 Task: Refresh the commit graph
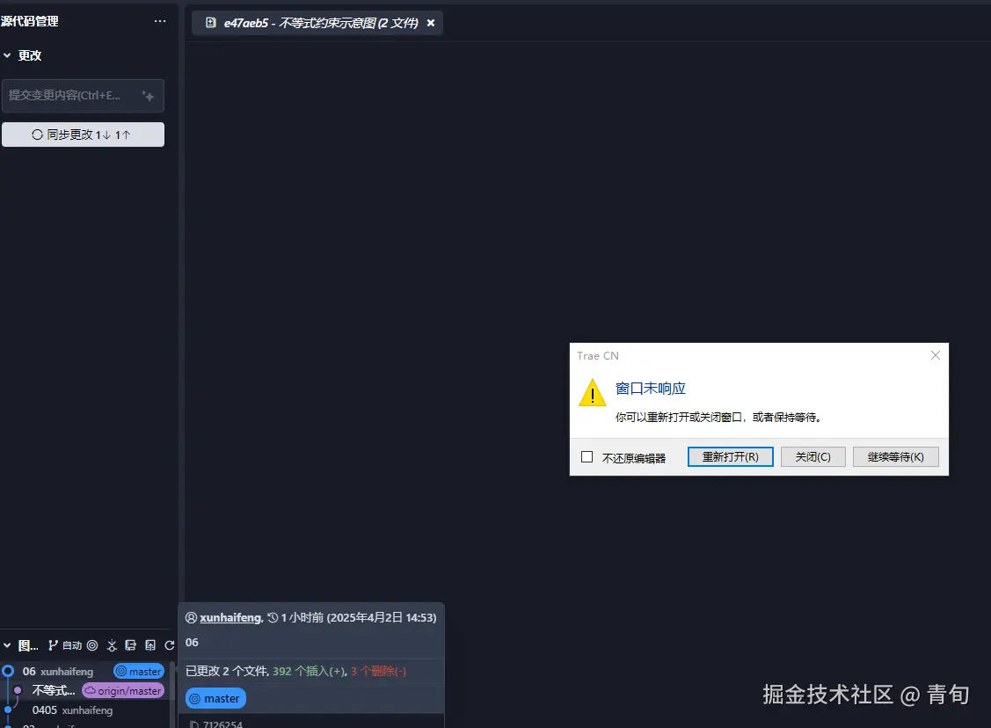click(170, 644)
